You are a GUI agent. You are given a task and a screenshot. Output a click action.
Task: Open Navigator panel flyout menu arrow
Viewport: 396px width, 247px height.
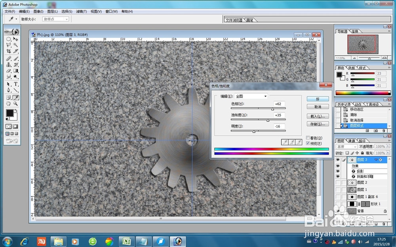click(389, 31)
